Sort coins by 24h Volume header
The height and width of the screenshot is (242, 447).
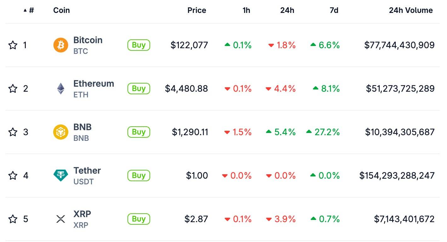point(411,10)
